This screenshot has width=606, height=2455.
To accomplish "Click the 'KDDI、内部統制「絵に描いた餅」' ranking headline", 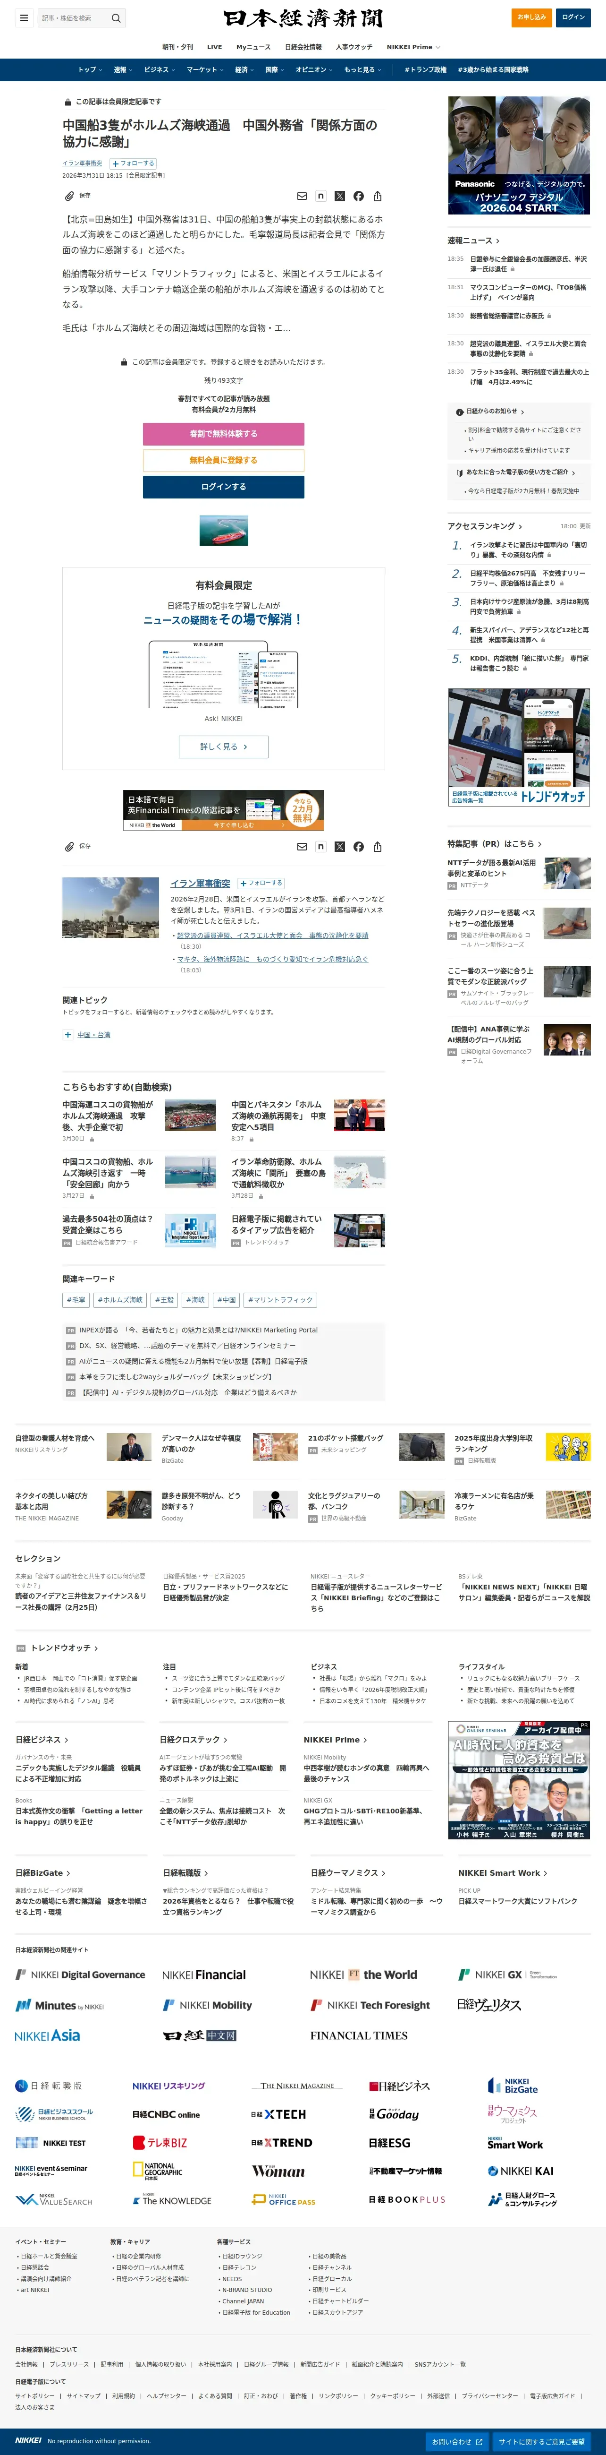I will (529, 663).
